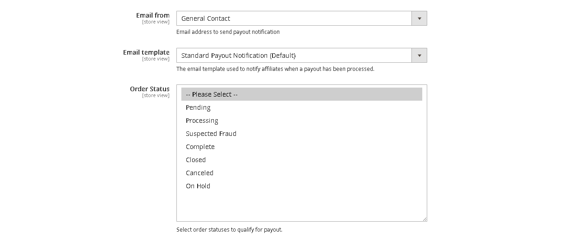The image size is (577, 242).
Task: Click the Email from field label
Action: pos(152,15)
